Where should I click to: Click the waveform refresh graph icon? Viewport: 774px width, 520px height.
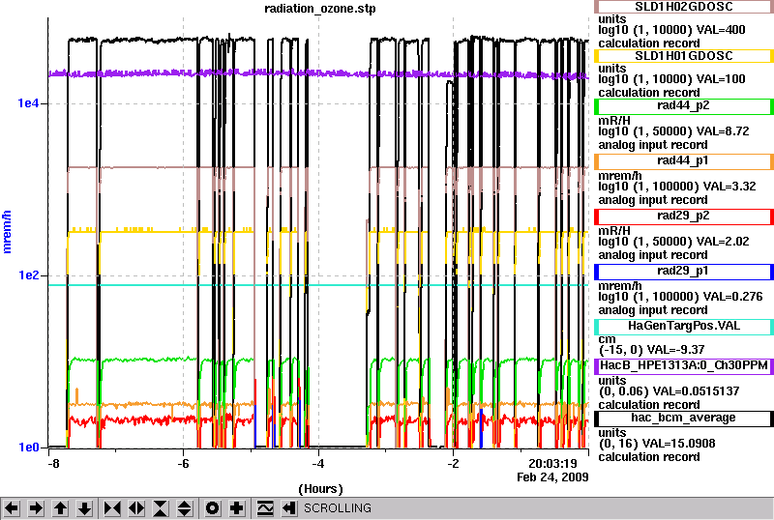(x=265, y=507)
